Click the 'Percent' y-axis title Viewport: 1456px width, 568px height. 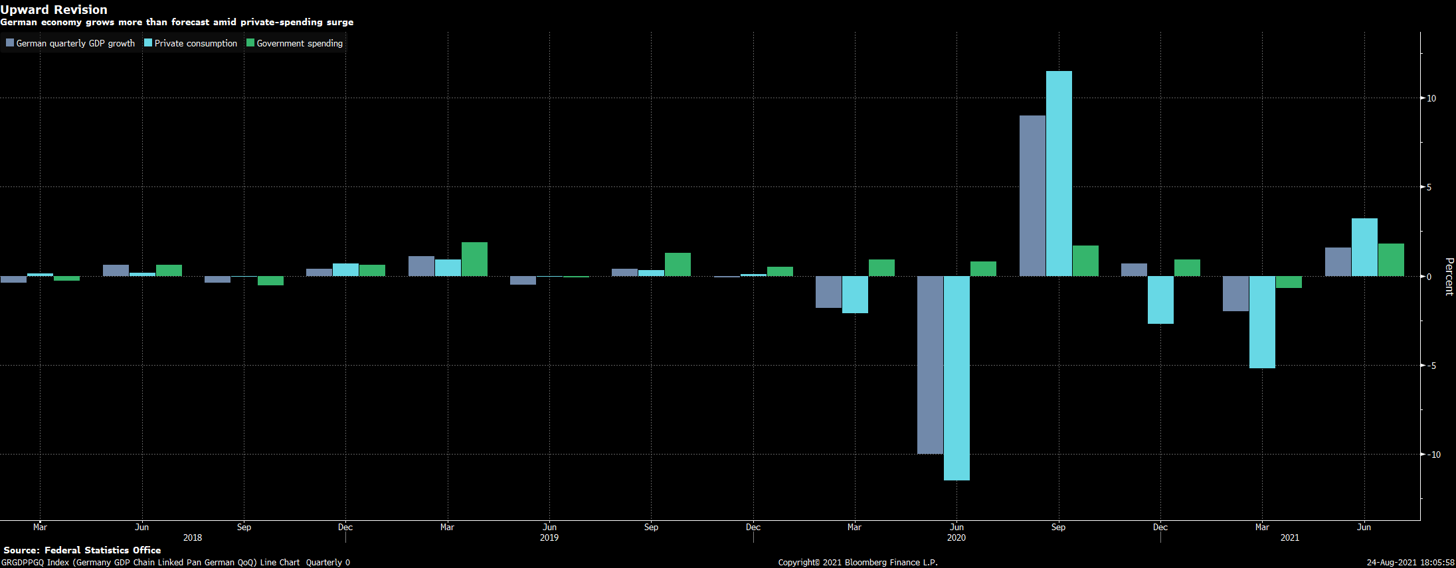point(1449,276)
